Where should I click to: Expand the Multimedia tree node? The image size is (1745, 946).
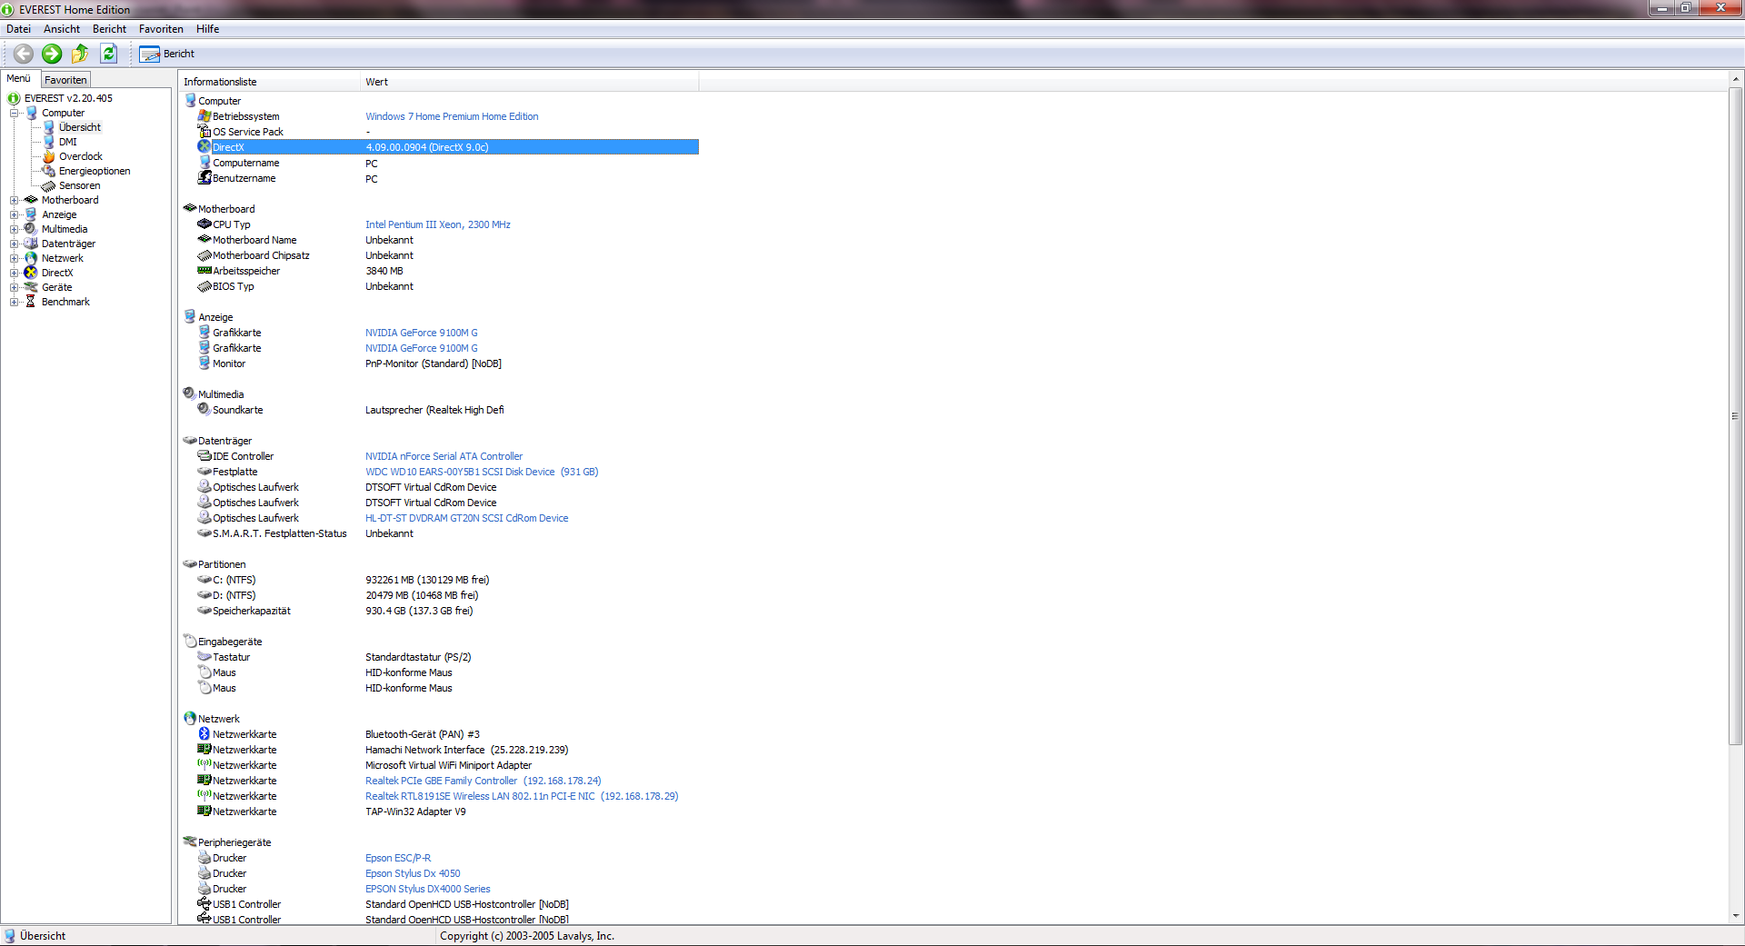tap(14, 229)
